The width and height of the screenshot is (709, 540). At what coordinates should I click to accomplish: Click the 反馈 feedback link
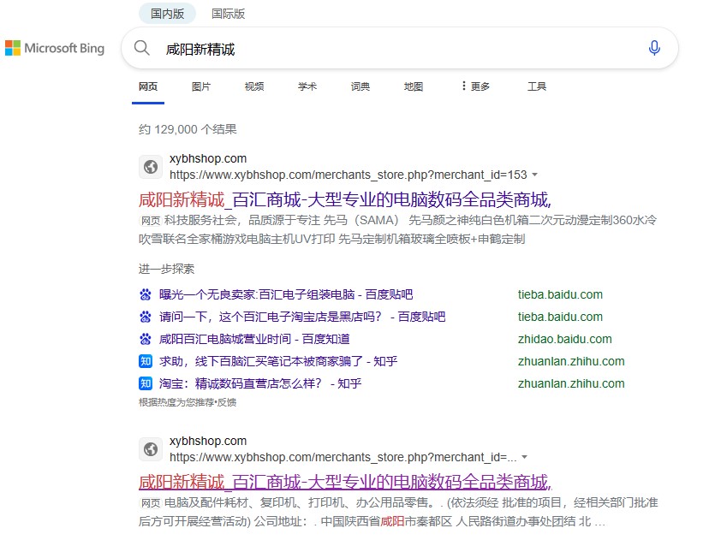click(x=227, y=402)
